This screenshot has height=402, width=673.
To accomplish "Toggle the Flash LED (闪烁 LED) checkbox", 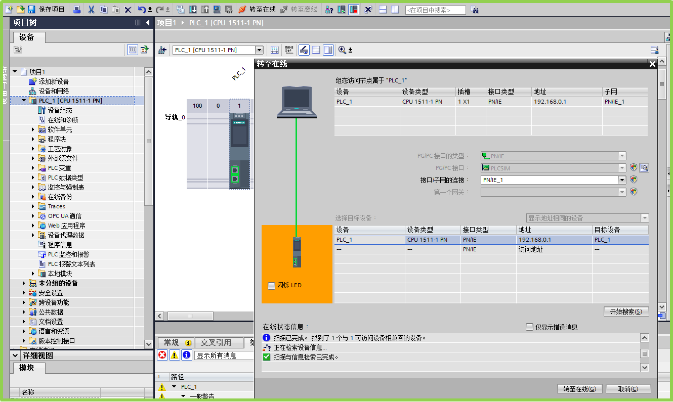I will pos(271,286).
